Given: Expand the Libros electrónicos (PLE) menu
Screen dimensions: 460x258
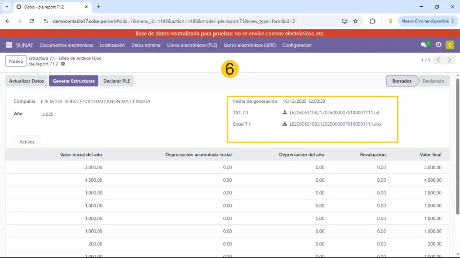Looking at the screenshot, I should 192,45.
